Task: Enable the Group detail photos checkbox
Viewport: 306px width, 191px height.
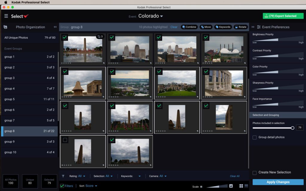Action: 255,137
